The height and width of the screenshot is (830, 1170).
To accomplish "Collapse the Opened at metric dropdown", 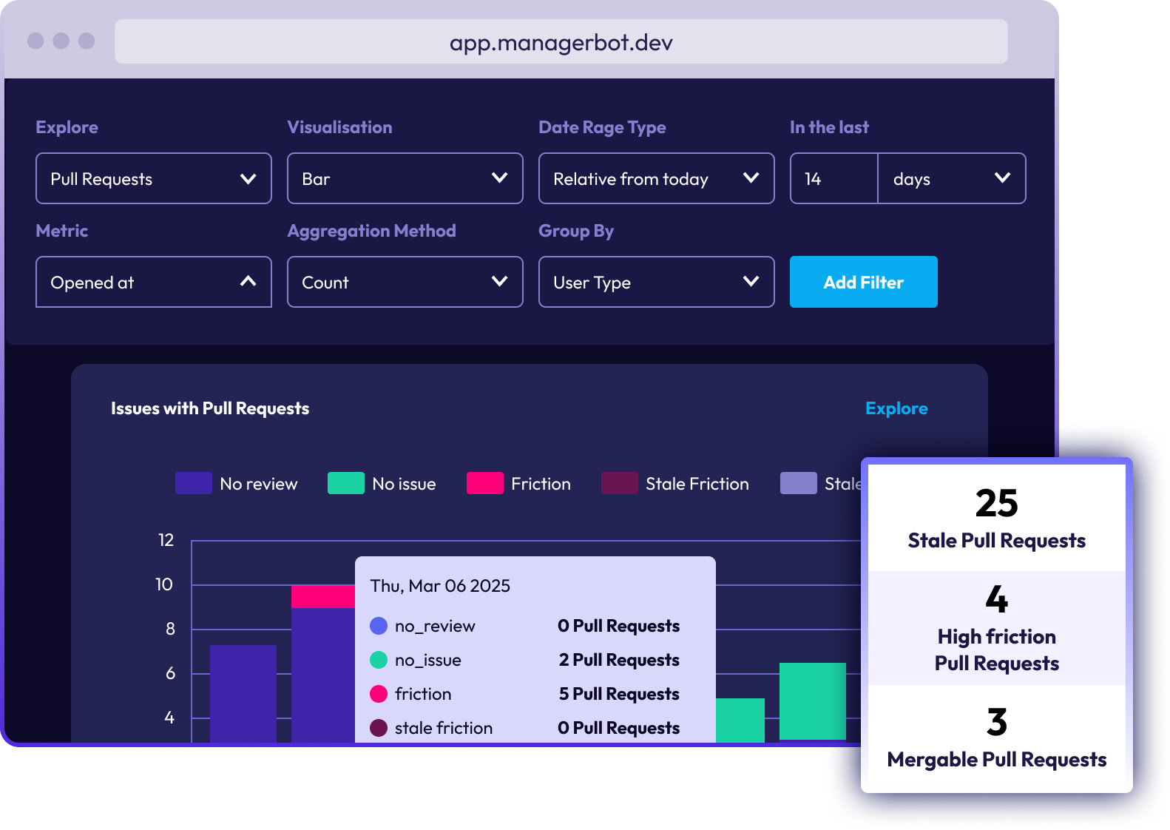I will coord(153,282).
